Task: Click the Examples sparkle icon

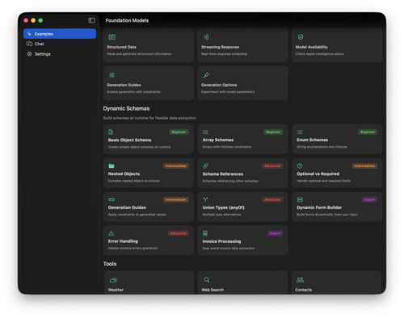Action: coord(29,34)
